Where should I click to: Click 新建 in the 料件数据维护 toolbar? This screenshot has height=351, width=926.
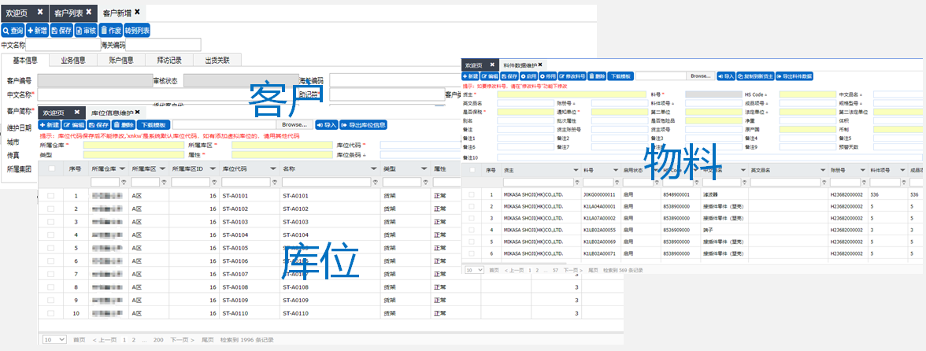click(471, 76)
